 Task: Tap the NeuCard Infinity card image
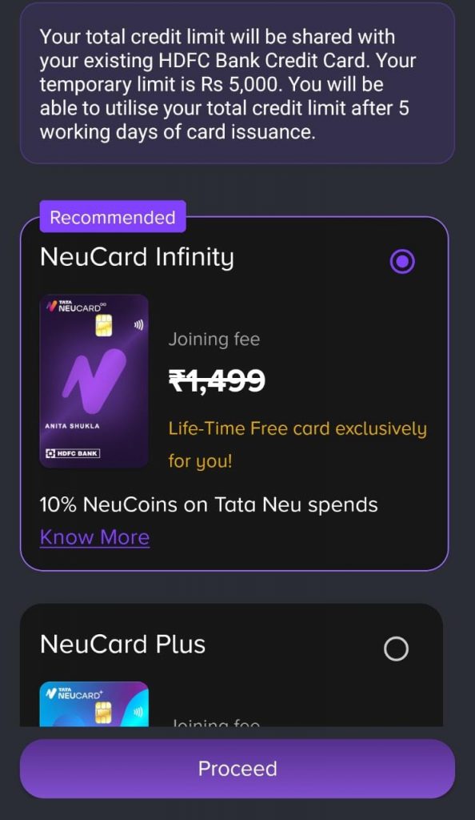(x=94, y=380)
